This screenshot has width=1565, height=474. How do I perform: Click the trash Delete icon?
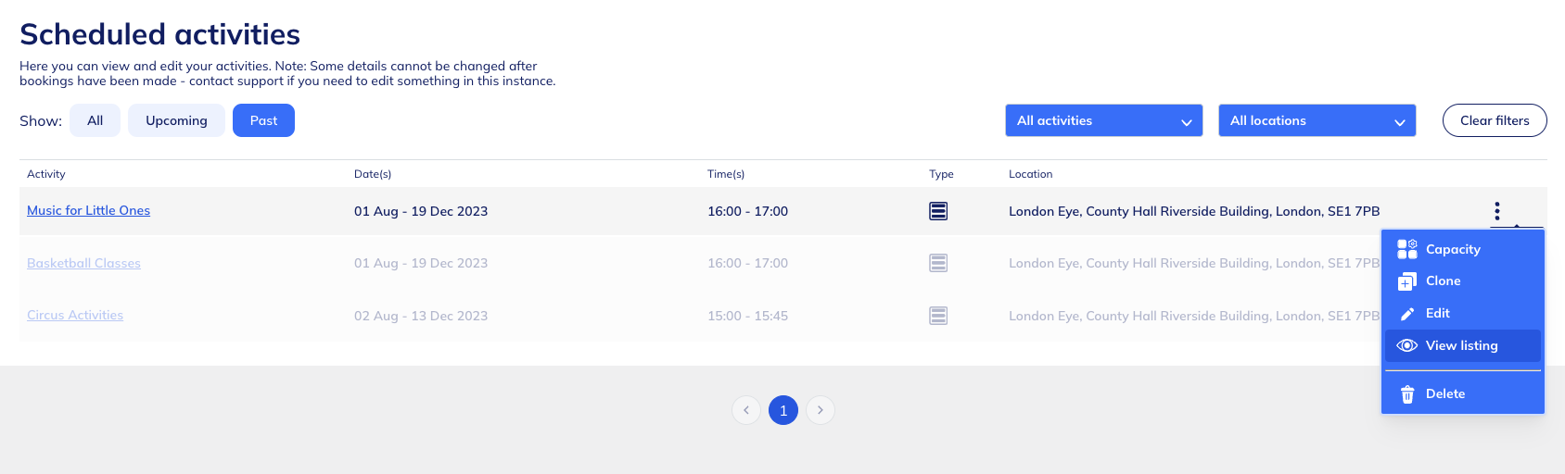pyautogui.click(x=1406, y=394)
